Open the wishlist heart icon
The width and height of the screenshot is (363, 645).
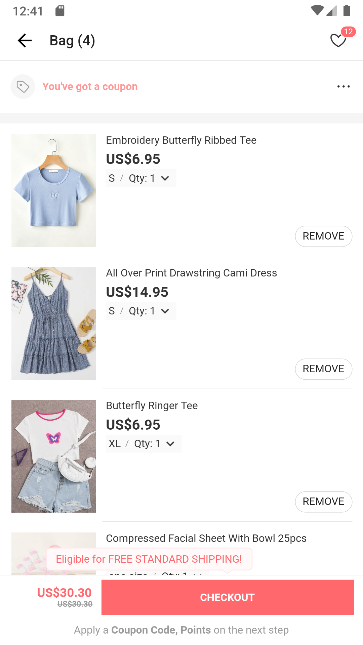pyautogui.click(x=338, y=41)
